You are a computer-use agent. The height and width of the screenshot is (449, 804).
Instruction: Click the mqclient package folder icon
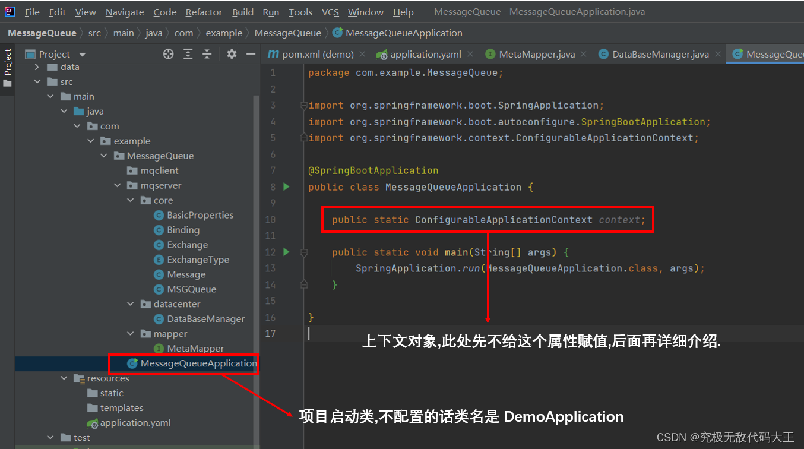[x=132, y=170]
